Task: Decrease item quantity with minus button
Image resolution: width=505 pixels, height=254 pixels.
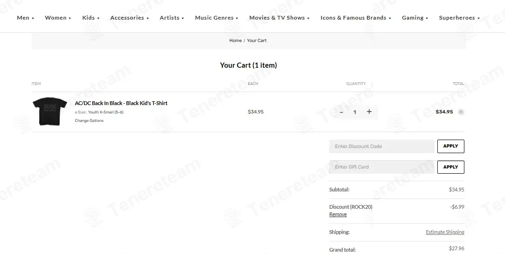Action: [341, 112]
